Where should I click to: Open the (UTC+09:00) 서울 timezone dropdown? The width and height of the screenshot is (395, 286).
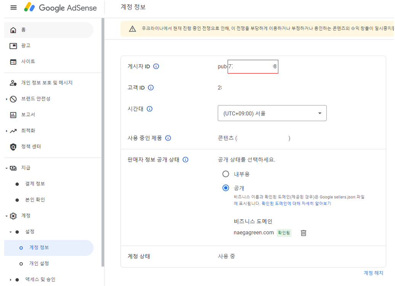coord(272,113)
